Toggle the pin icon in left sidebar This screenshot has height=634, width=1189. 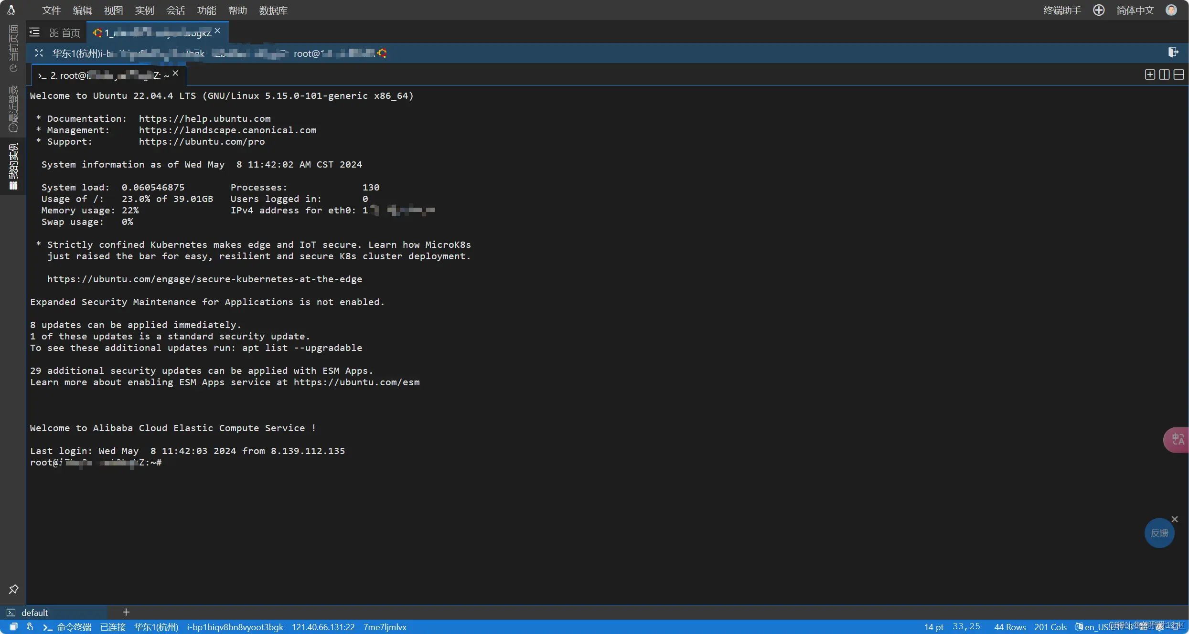click(13, 589)
